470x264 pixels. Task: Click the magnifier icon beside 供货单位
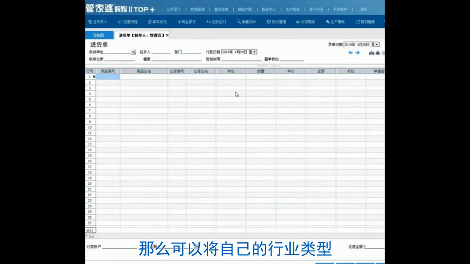point(133,52)
